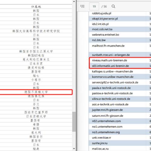Click the row pastow.e-technik.uni-rostock.de
151x151 pixels.
point(120,93)
